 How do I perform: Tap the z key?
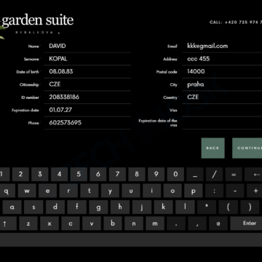tap(28, 223)
